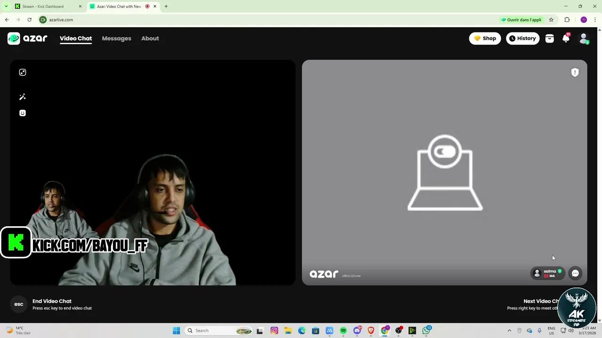
Task: Open the chat History
Action: click(x=523, y=38)
